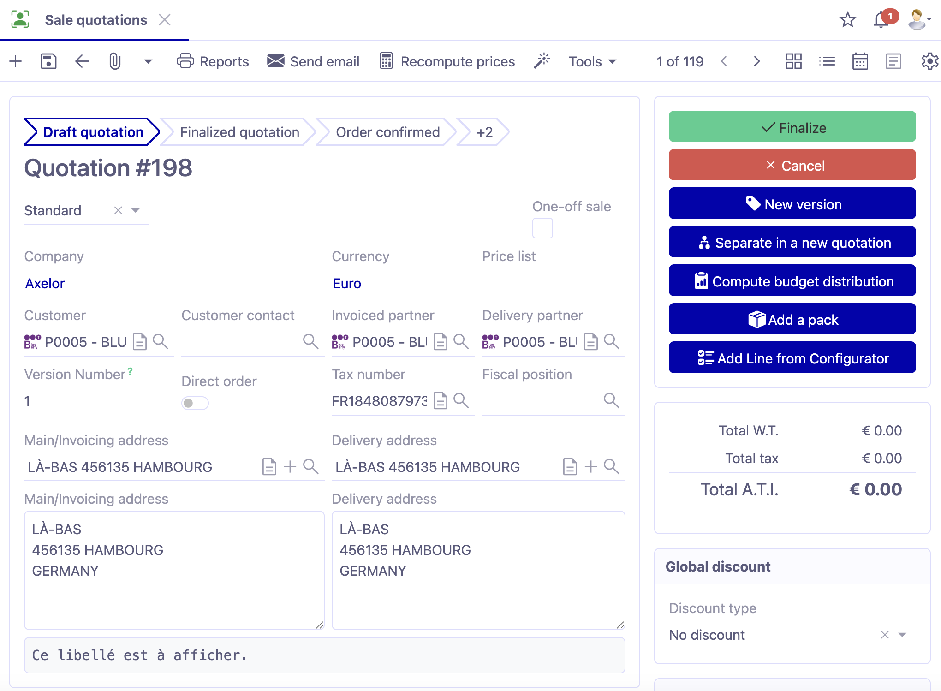Expand the Discount type dropdown
The height and width of the screenshot is (691, 941).
coord(902,635)
